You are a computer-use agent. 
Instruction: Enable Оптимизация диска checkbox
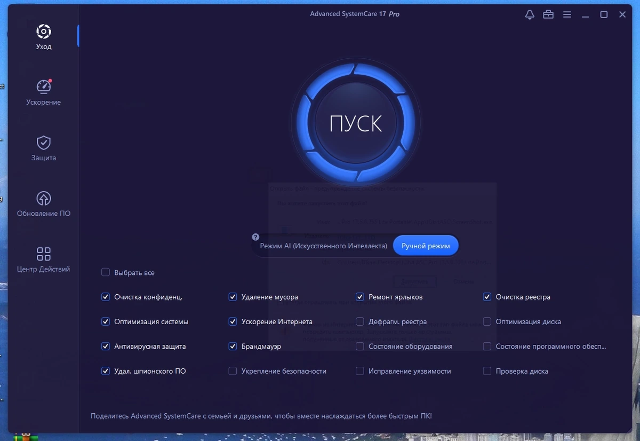pos(487,321)
